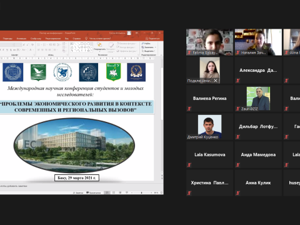Image resolution: width=300 pixels, height=225 pixels.
Task: Open the Справка tab
Action: pyautogui.click(x=76, y=39)
